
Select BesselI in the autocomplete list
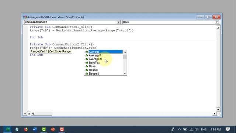coord(93,70)
